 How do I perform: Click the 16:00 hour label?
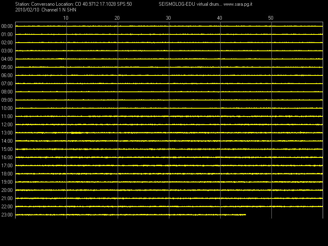tap(7, 157)
